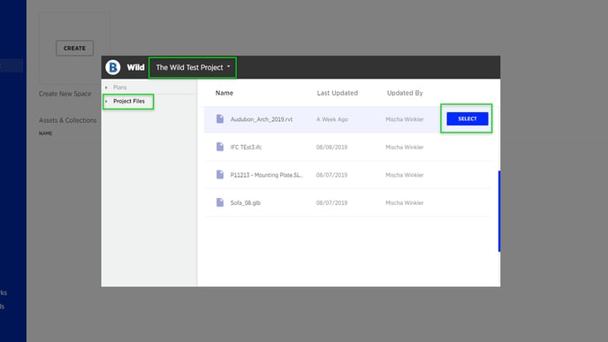The height and width of the screenshot is (342, 608).
Task: Click Assets & Collections heading
Action: [x=67, y=120]
